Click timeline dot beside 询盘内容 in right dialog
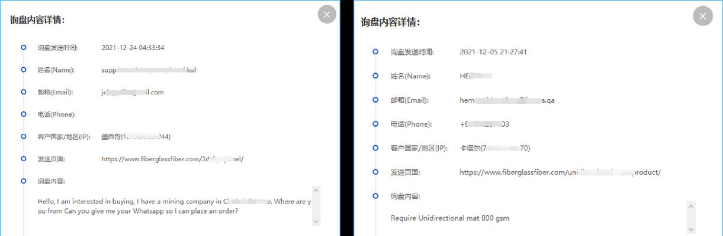 click(375, 195)
